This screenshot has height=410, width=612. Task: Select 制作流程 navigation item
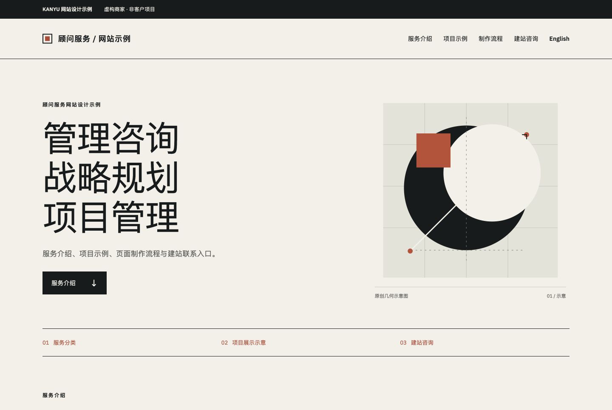tap(490, 39)
